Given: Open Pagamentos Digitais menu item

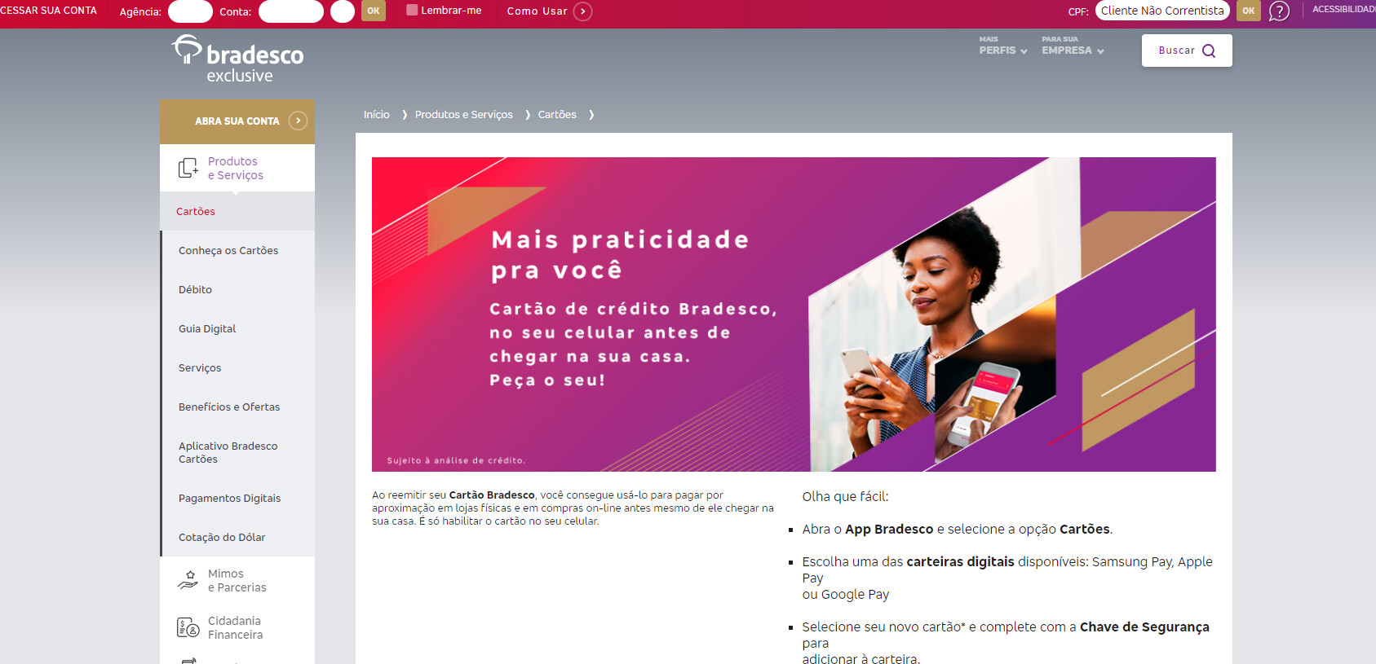Looking at the screenshot, I should click(x=229, y=498).
